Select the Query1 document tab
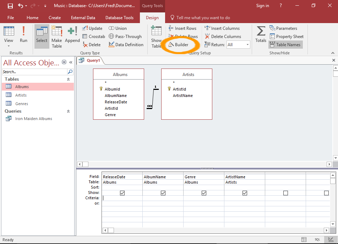 (90, 61)
